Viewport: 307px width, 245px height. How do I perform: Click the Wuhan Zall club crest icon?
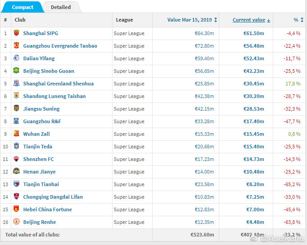[x=17, y=134]
